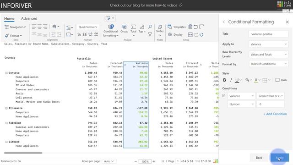293x165 pixels.
Task: Open the Format dropdown in Style group
Action: point(13,36)
